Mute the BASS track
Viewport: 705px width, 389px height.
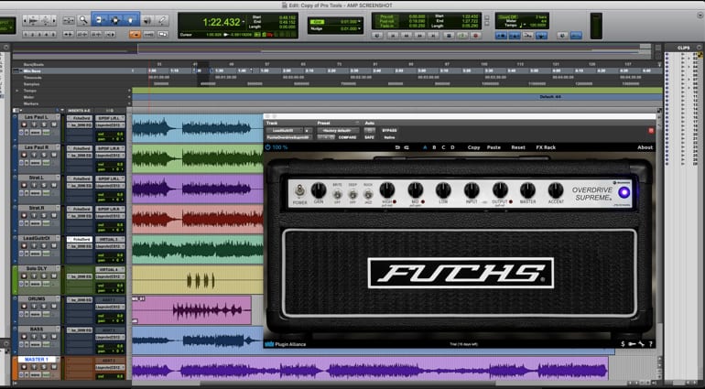(54, 337)
